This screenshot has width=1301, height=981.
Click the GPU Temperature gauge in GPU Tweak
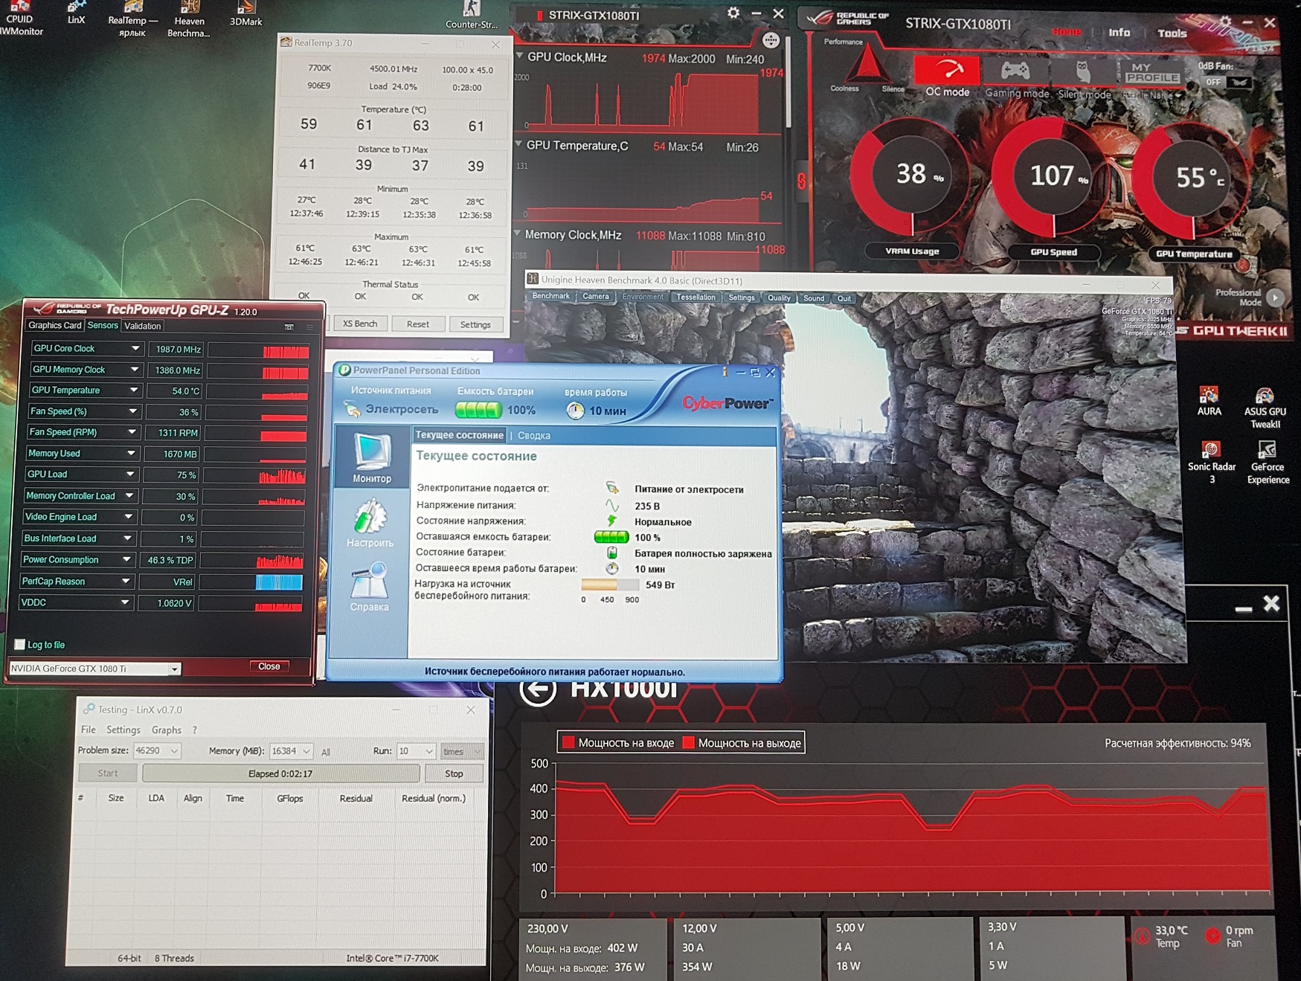(1195, 182)
